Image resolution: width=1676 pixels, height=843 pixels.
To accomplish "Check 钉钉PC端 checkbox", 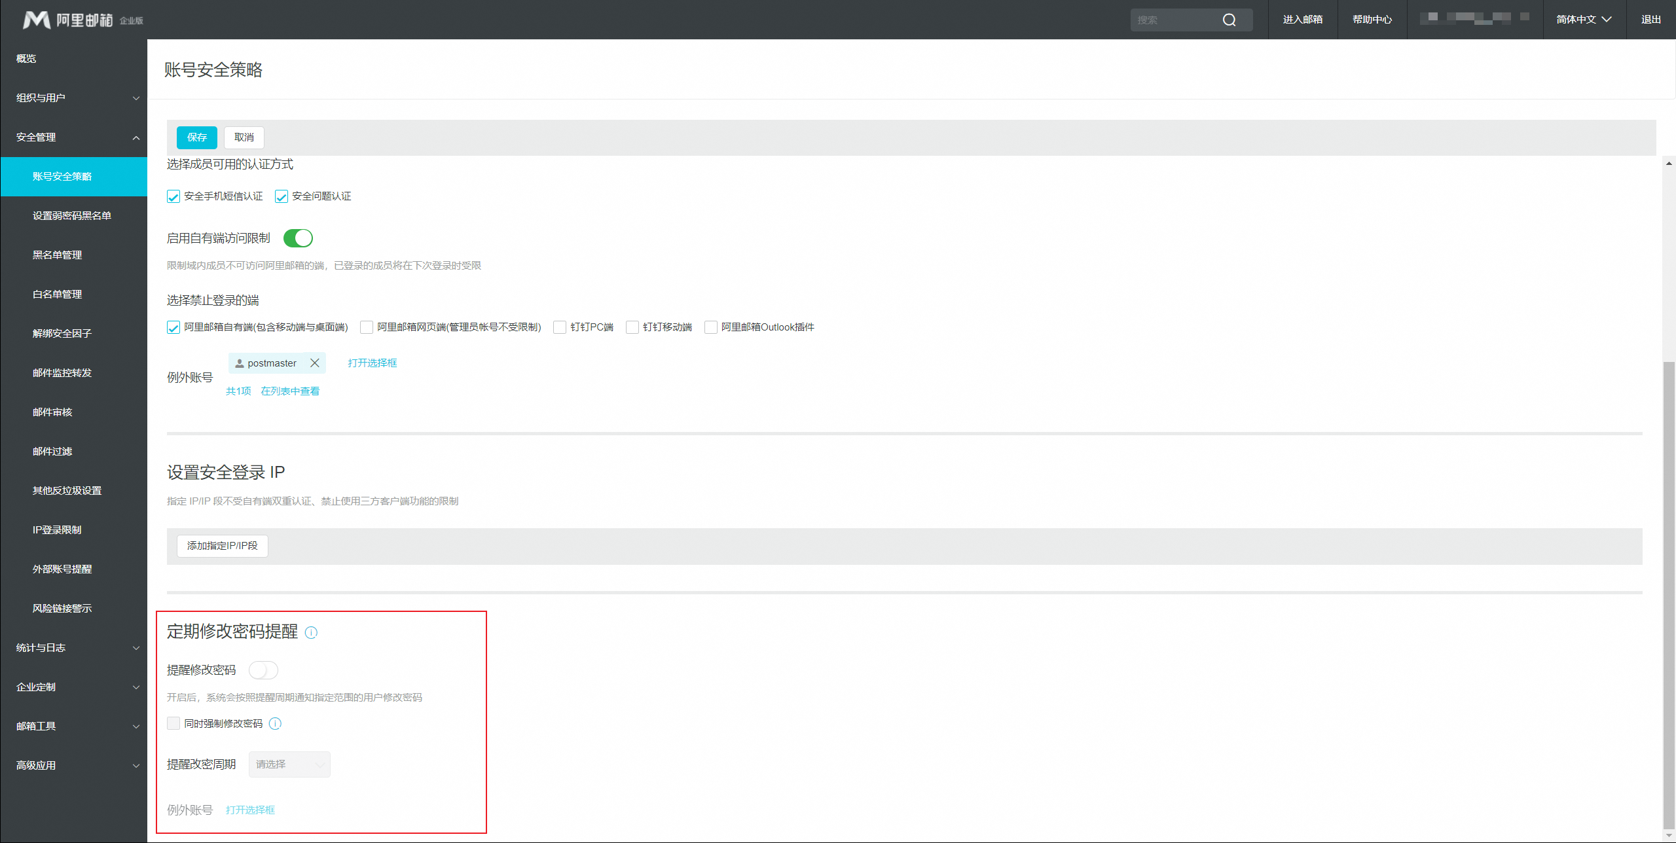I will pyautogui.click(x=560, y=327).
